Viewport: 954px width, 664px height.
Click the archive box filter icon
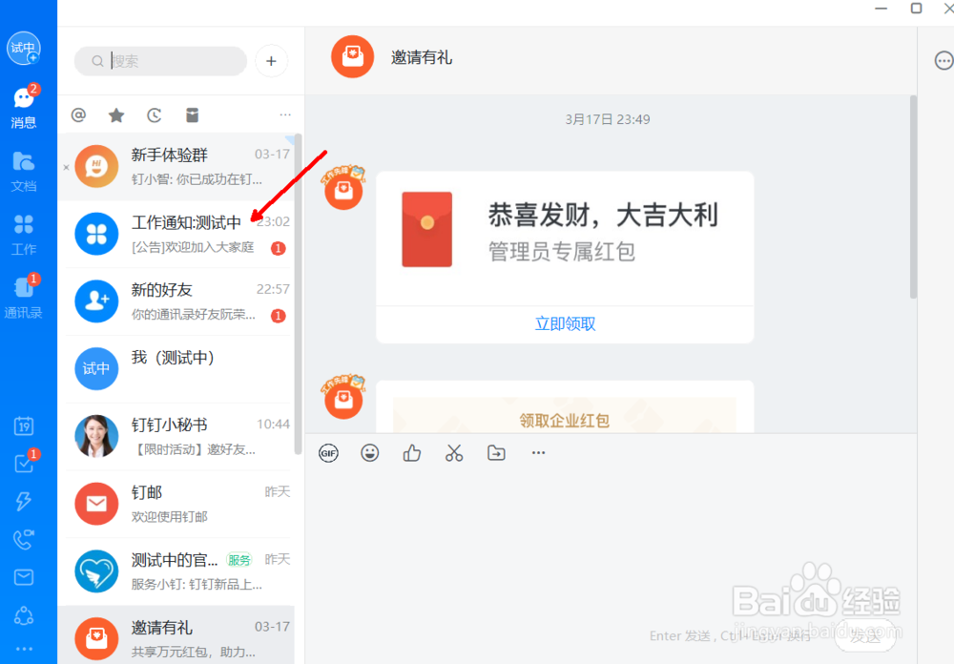tap(193, 115)
